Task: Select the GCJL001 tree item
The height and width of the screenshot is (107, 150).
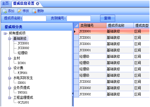Action: pos(23,102)
